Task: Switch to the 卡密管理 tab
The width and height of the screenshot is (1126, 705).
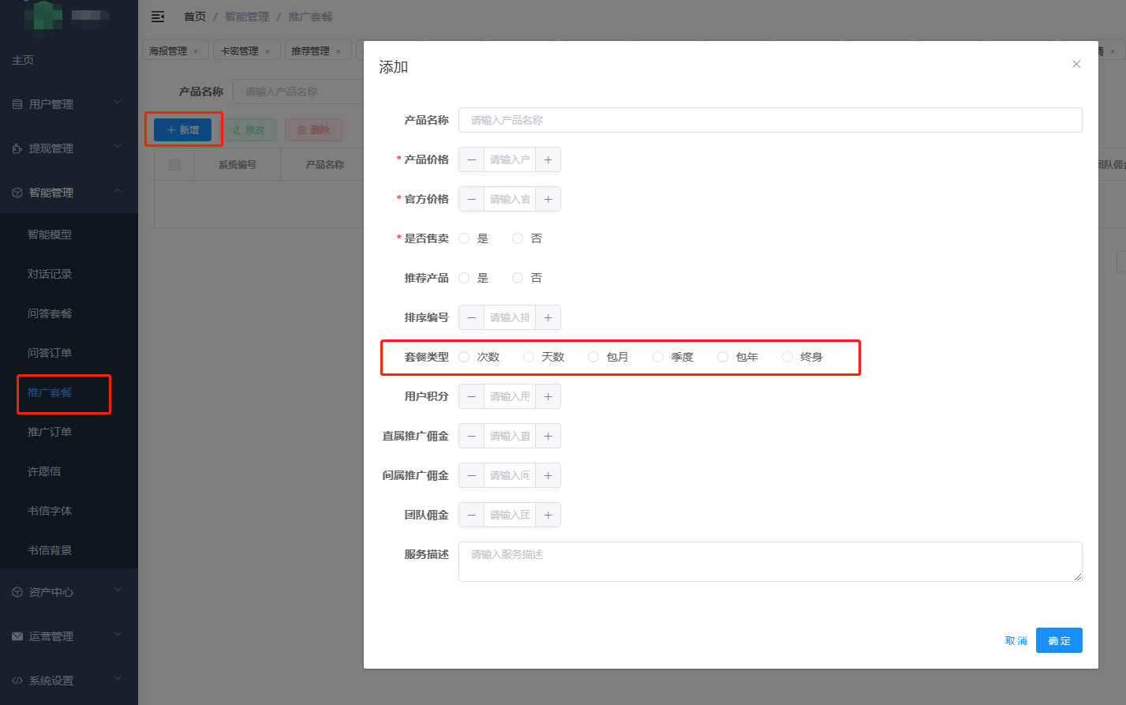Action: (239, 51)
